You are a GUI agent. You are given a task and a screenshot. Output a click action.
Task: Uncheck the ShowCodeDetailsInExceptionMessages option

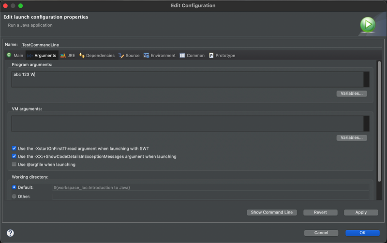(14, 156)
